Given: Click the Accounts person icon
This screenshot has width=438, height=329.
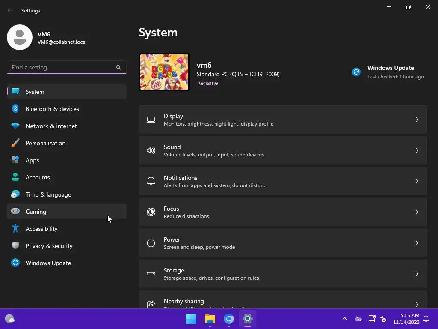Looking at the screenshot, I should click(15, 177).
